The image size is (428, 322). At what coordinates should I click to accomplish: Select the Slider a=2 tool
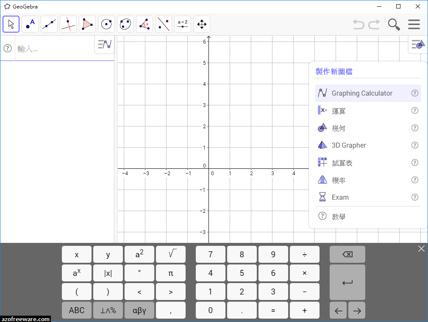(183, 24)
